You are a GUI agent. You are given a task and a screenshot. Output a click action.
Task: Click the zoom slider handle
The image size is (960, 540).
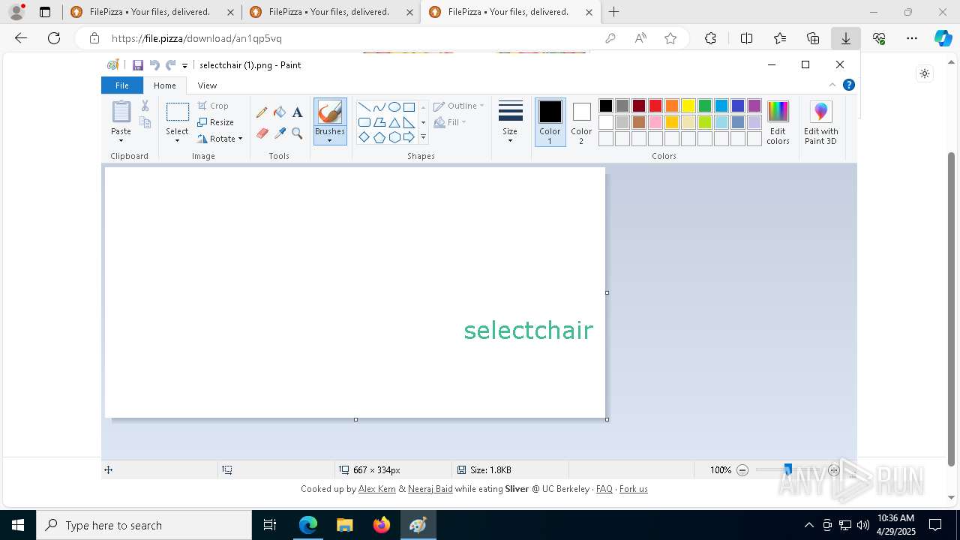pyautogui.click(x=787, y=470)
